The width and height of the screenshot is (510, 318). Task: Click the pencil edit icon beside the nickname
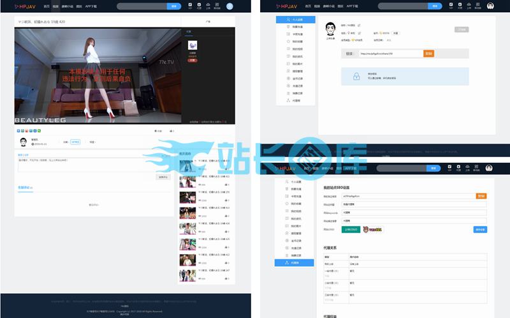(359, 26)
